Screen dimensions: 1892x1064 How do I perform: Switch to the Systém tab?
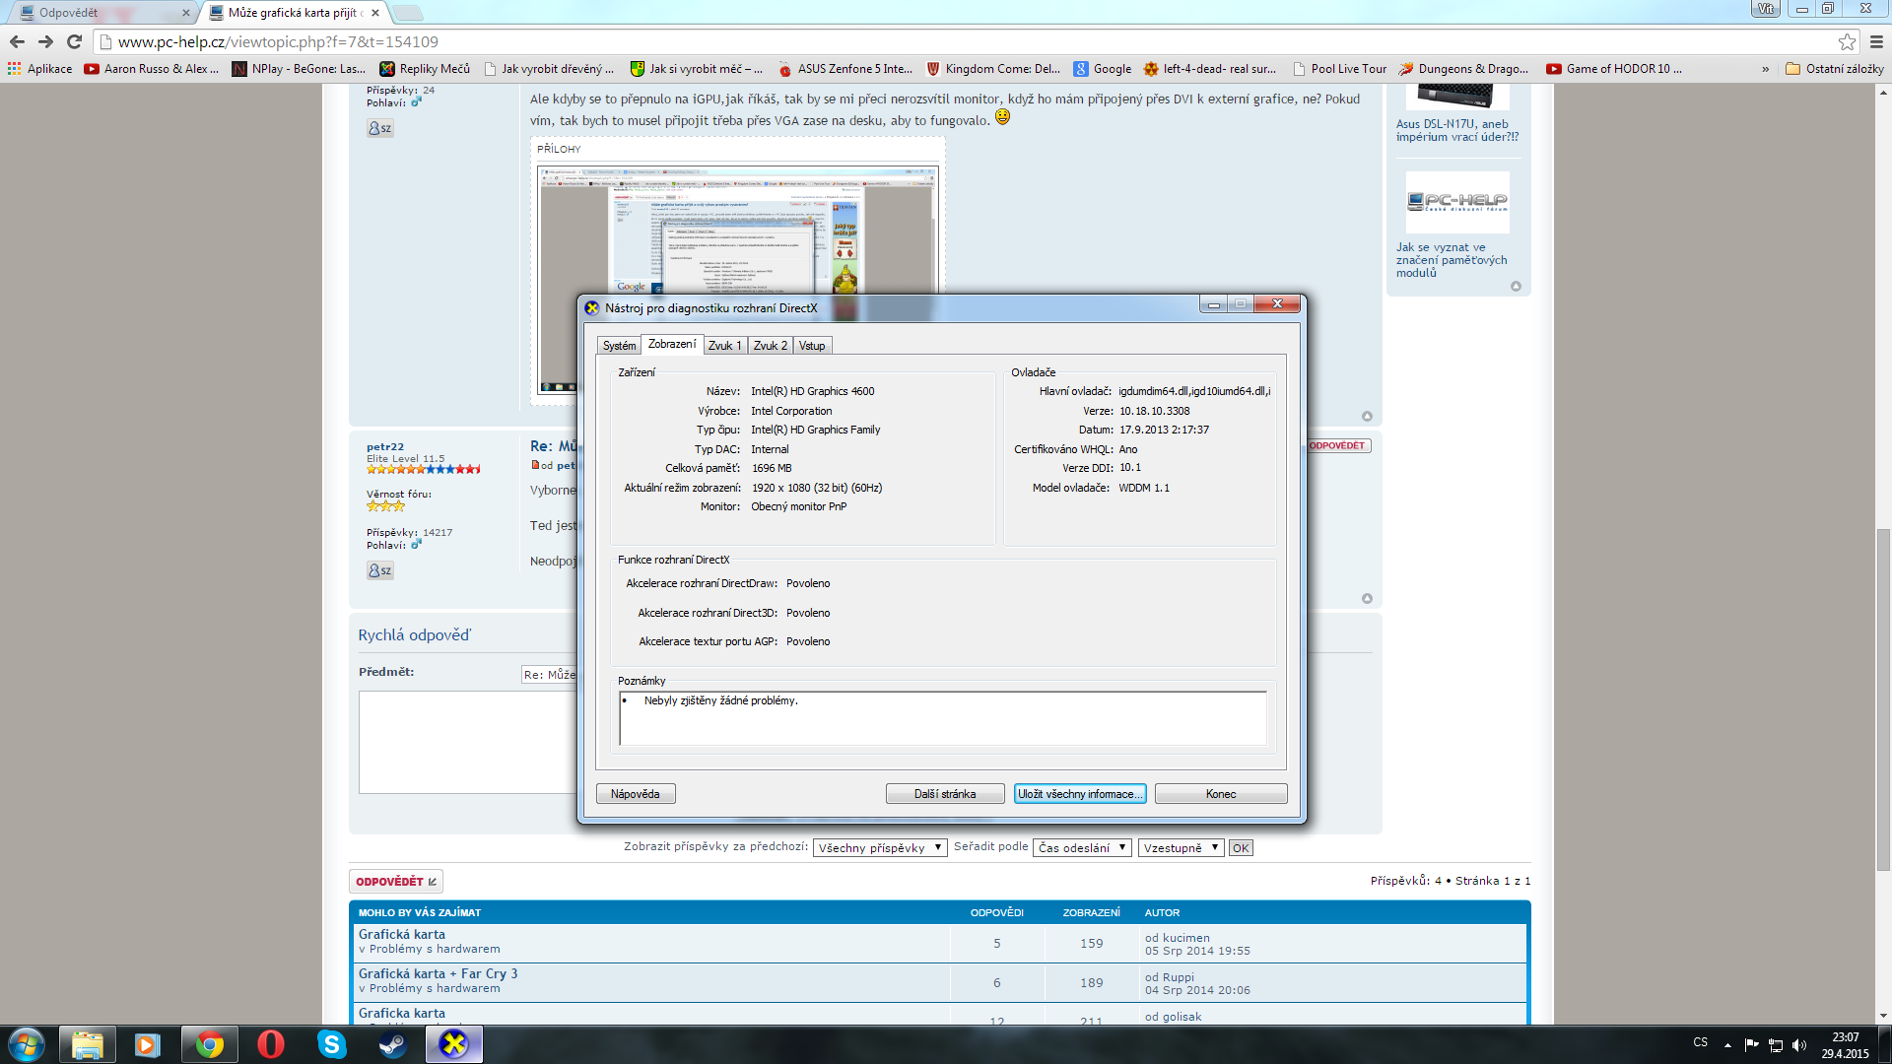pos(619,346)
